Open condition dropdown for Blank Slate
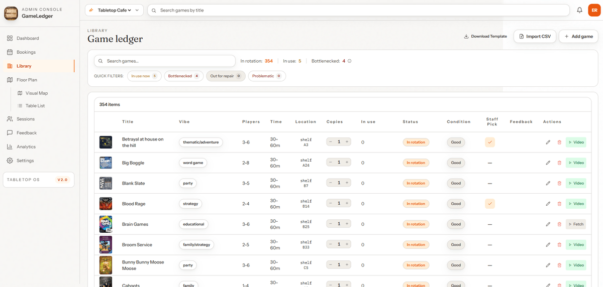The height and width of the screenshot is (287, 603). pyautogui.click(x=456, y=183)
